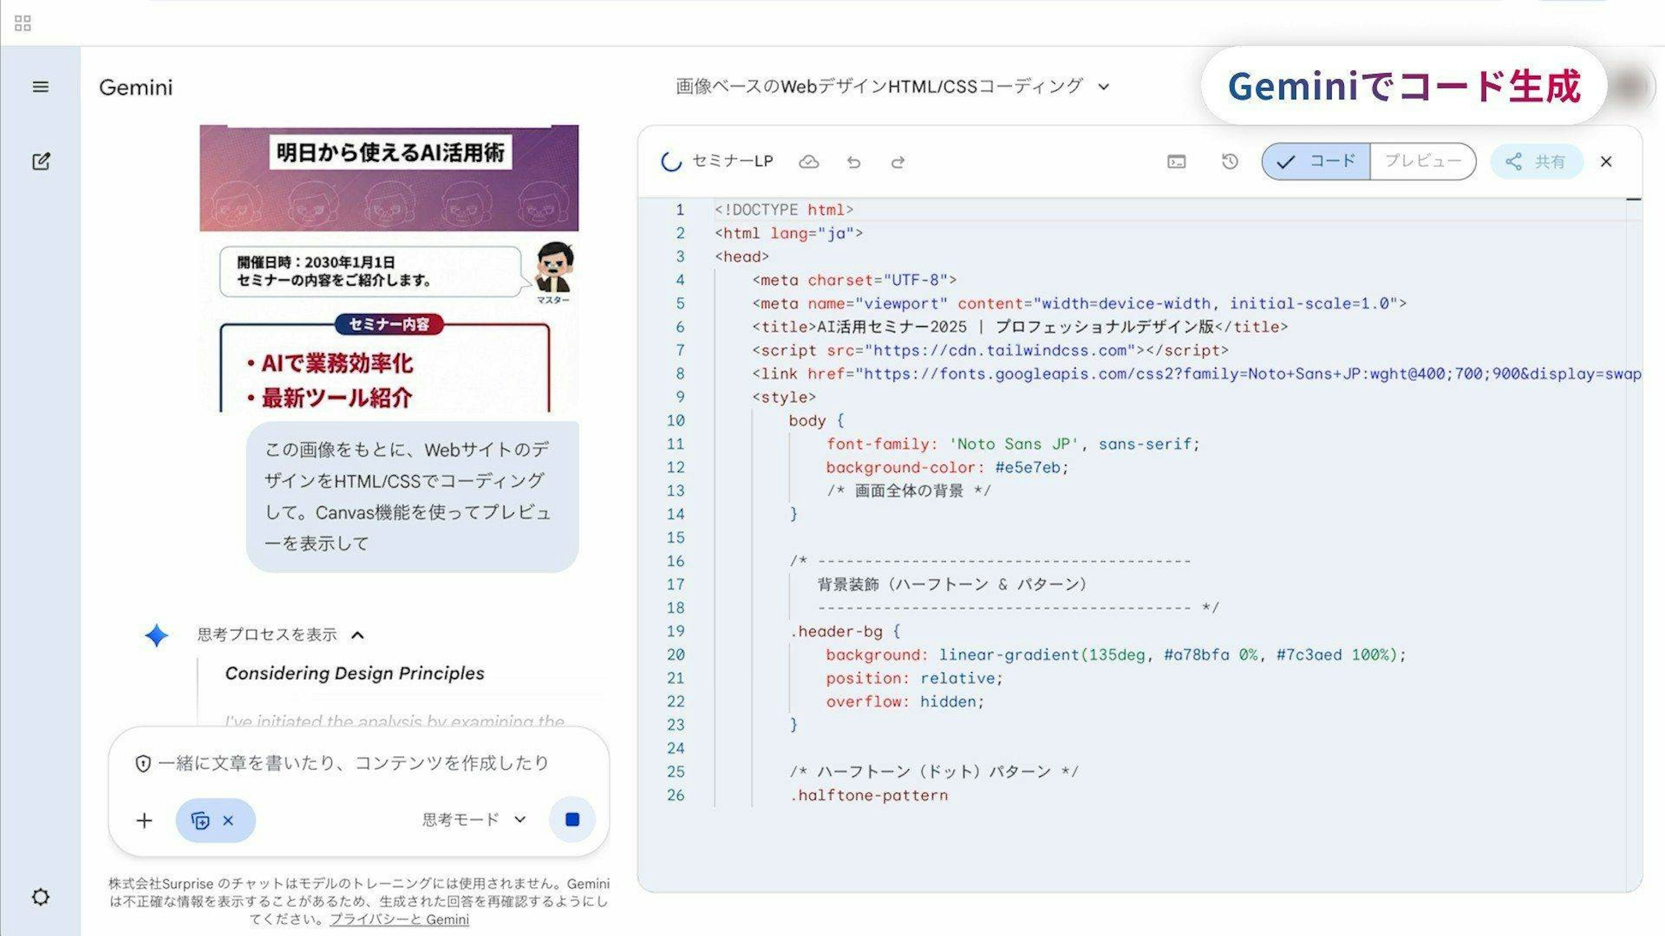
Task: Start a new chat via compose icon
Action: 40,162
